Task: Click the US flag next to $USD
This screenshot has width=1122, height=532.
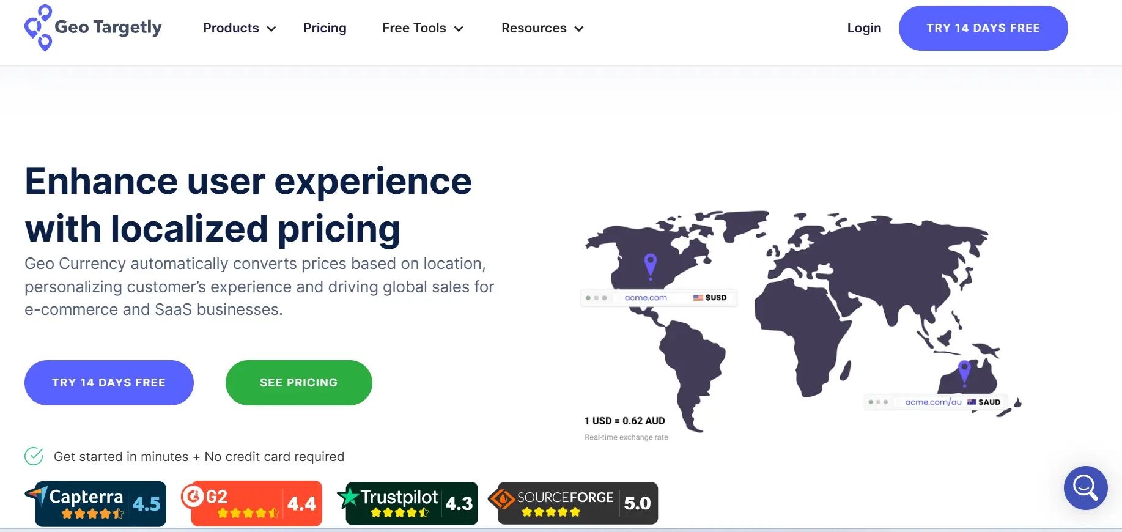Action: tap(698, 298)
